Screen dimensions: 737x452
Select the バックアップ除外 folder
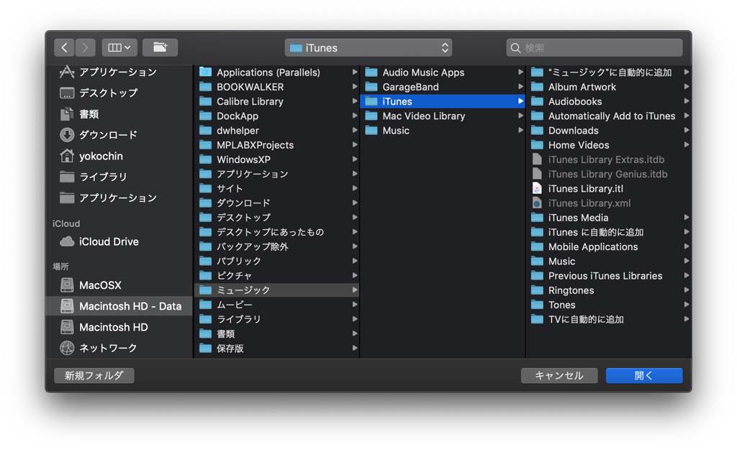[277, 247]
